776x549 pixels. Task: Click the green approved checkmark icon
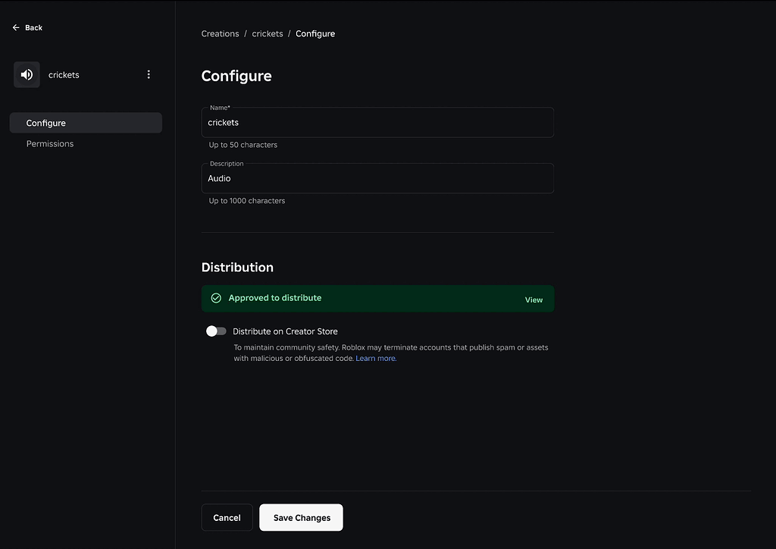215,298
